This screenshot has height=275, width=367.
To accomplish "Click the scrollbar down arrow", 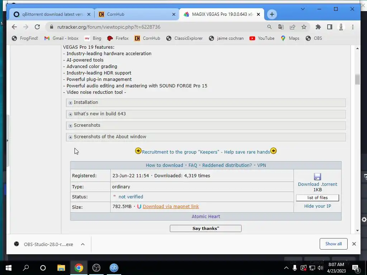I will 357,231.
